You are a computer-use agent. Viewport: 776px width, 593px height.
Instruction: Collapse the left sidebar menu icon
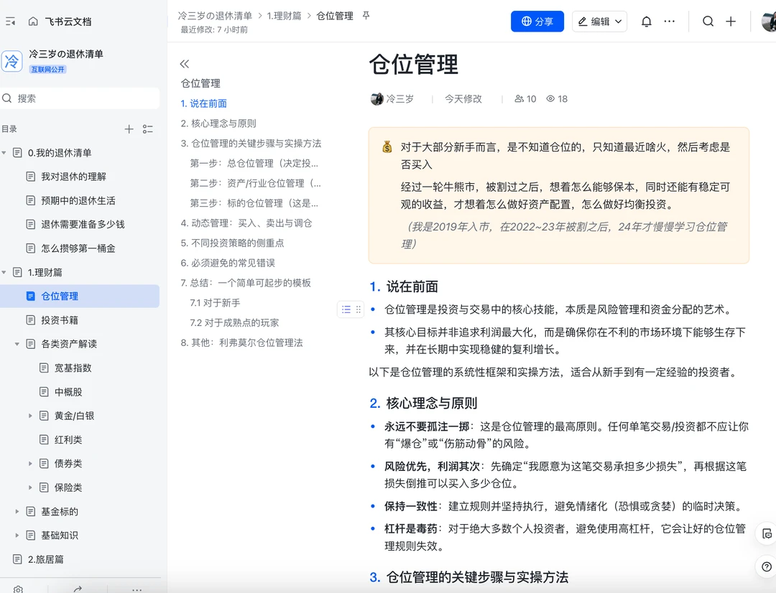point(11,22)
